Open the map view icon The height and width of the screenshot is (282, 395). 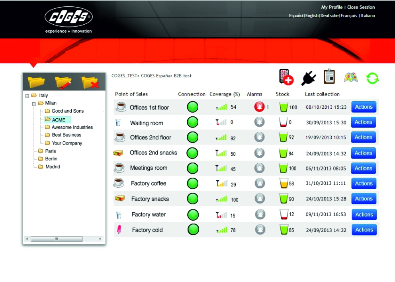pyautogui.click(x=350, y=78)
